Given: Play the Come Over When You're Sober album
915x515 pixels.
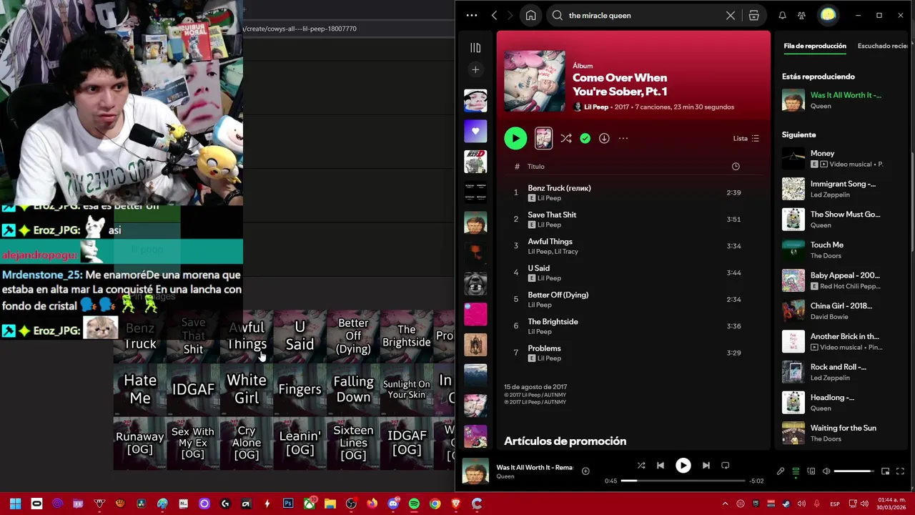Looking at the screenshot, I should coord(515,138).
